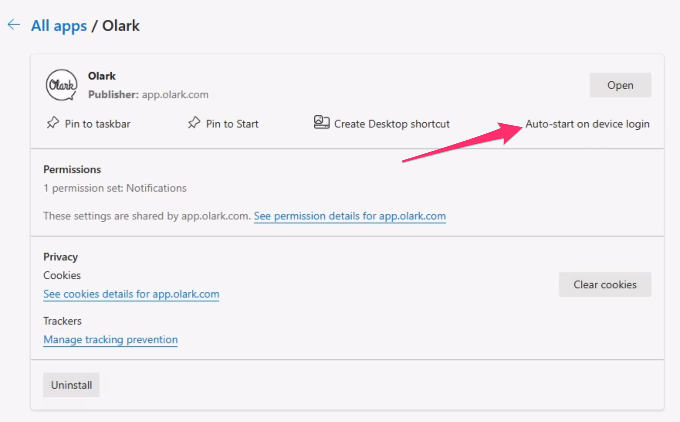Go to the All apps breadcrumb
Screen dimensions: 680x422
[x=59, y=26]
